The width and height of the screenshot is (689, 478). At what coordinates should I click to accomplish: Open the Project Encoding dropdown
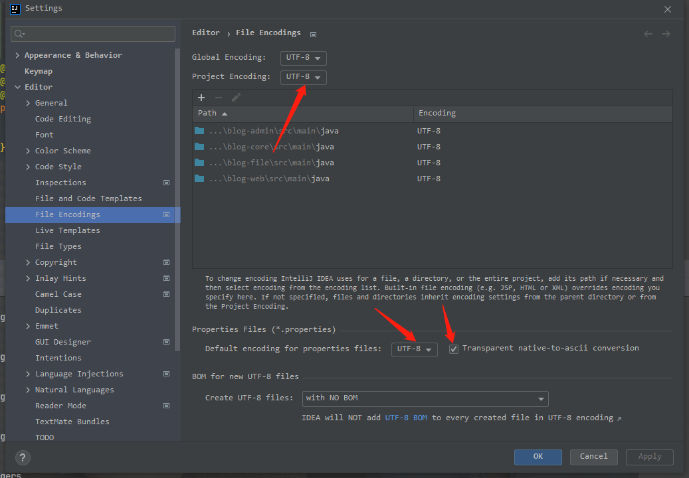click(303, 77)
